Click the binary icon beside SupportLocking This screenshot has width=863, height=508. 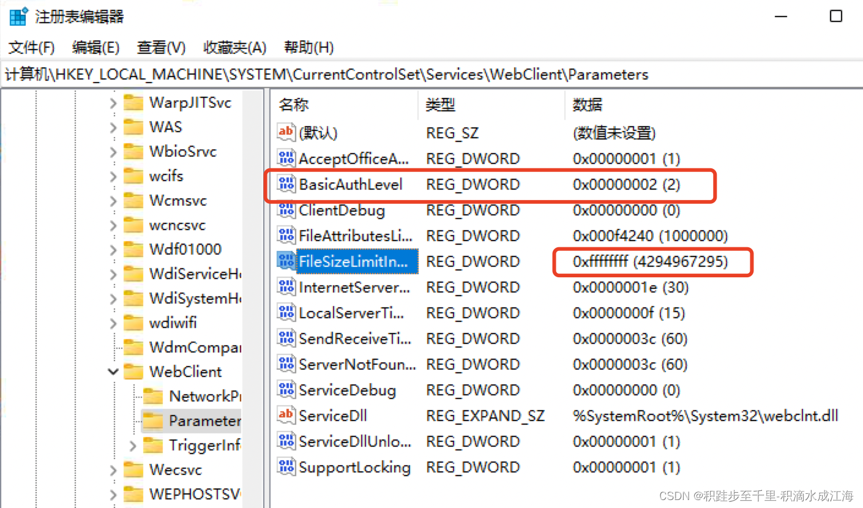[x=285, y=467]
